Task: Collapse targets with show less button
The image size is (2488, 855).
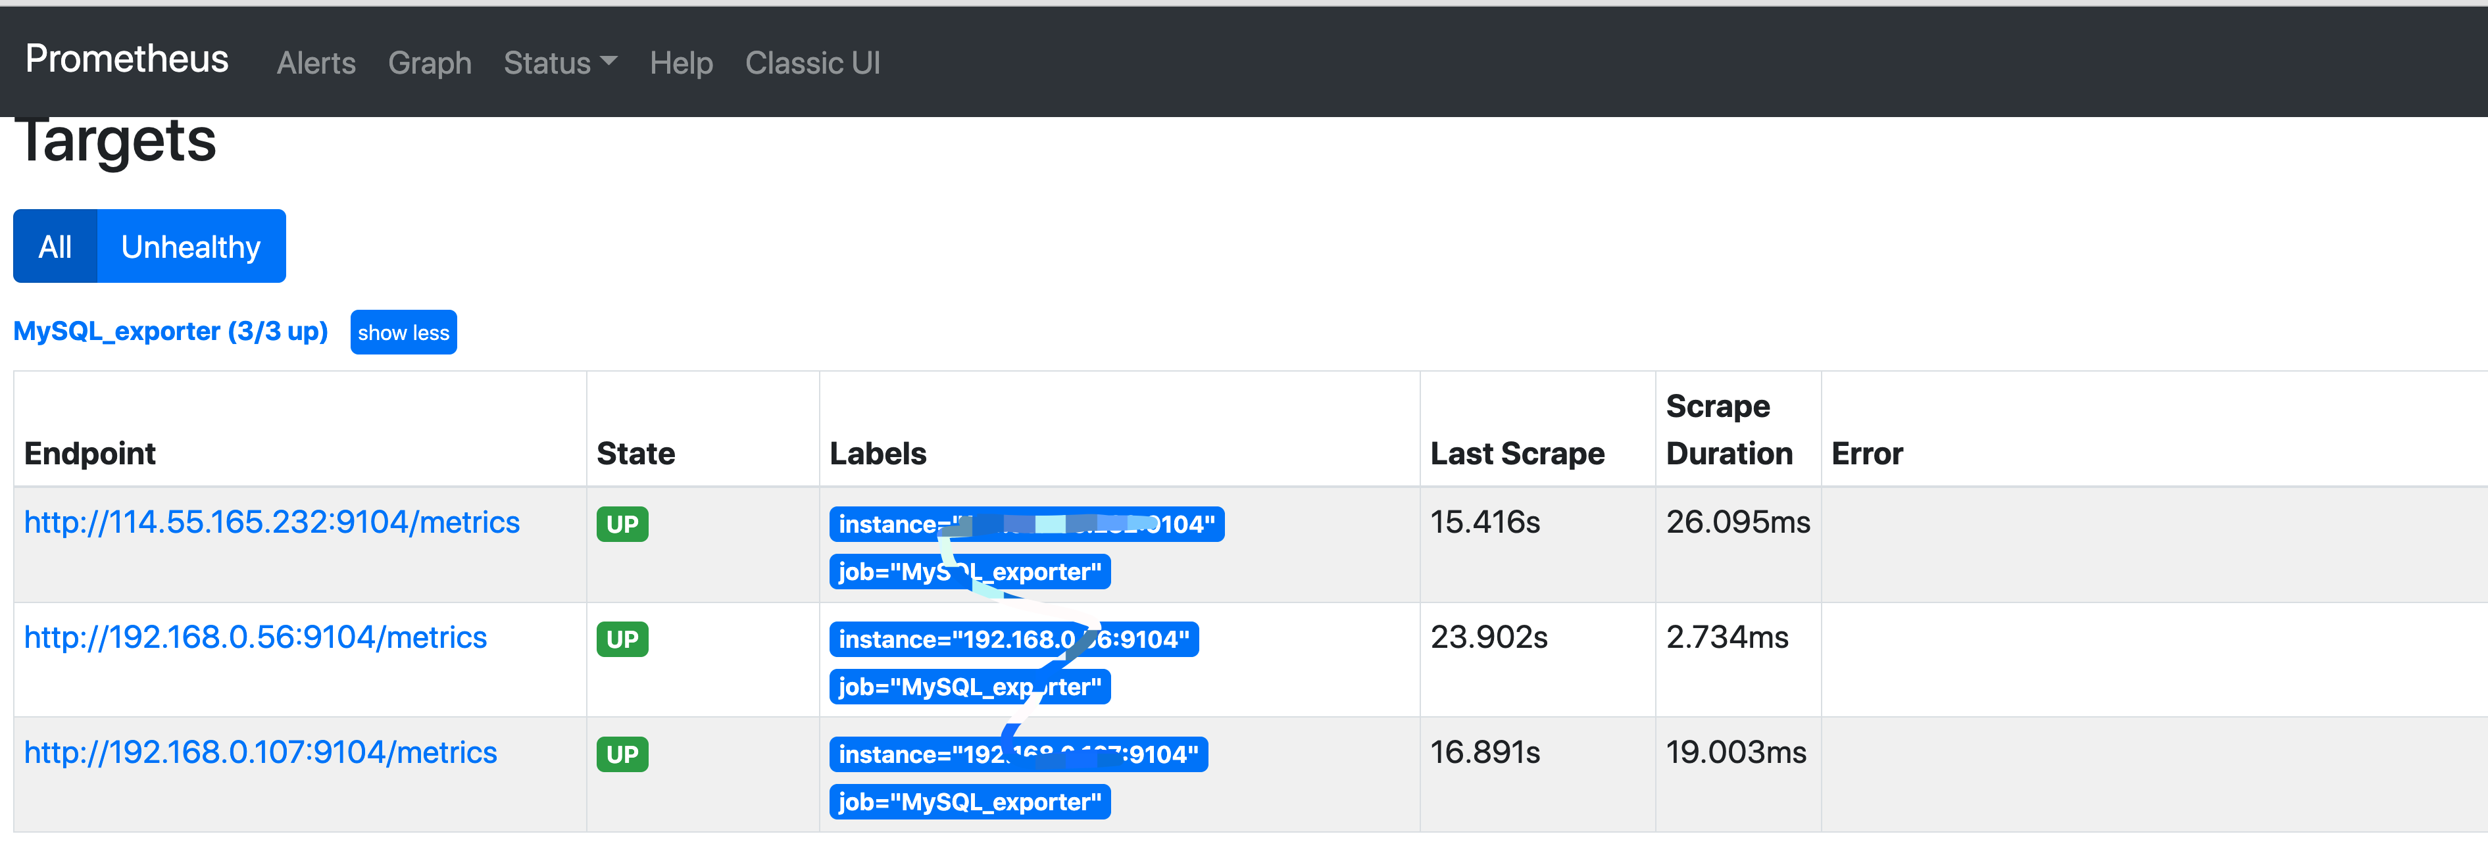Action: point(403,333)
